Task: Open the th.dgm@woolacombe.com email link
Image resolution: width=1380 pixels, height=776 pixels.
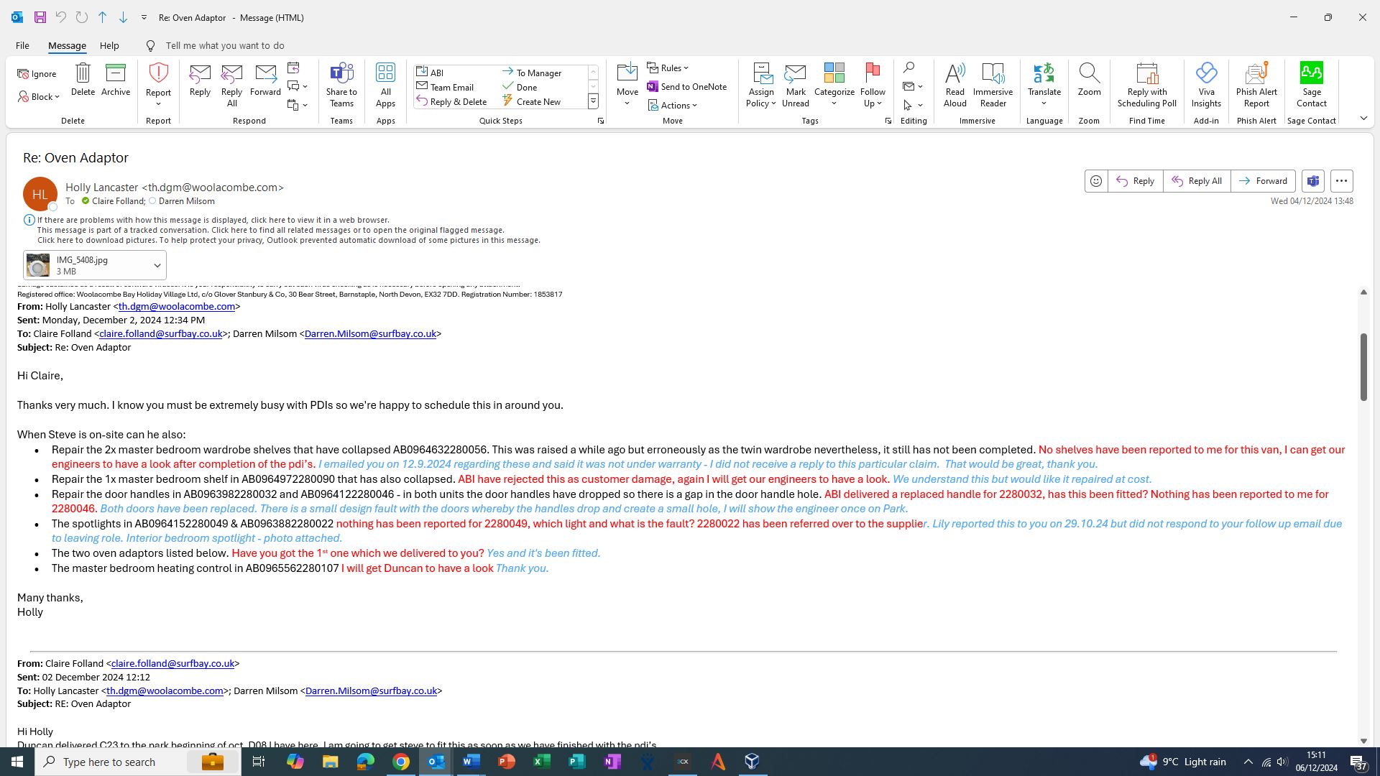Action: tap(176, 307)
